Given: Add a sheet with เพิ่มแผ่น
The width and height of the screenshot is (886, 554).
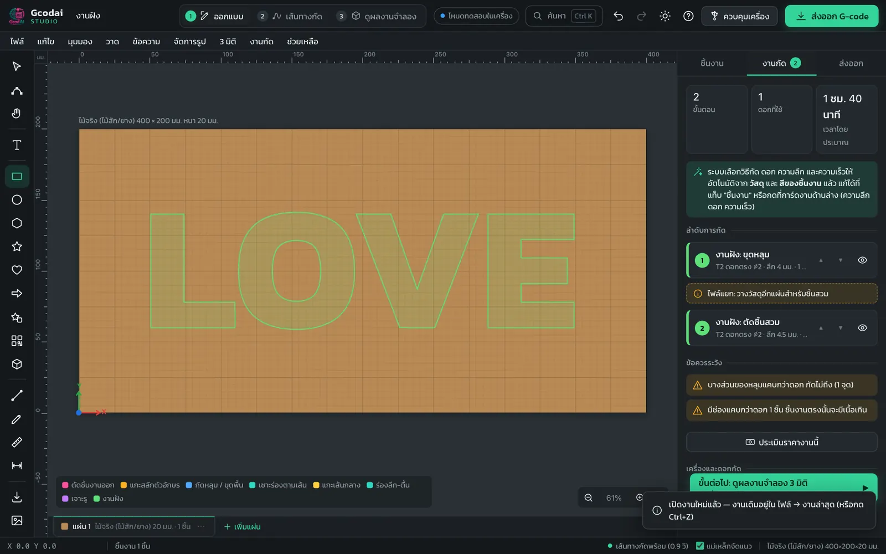Looking at the screenshot, I should coord(242,527).
